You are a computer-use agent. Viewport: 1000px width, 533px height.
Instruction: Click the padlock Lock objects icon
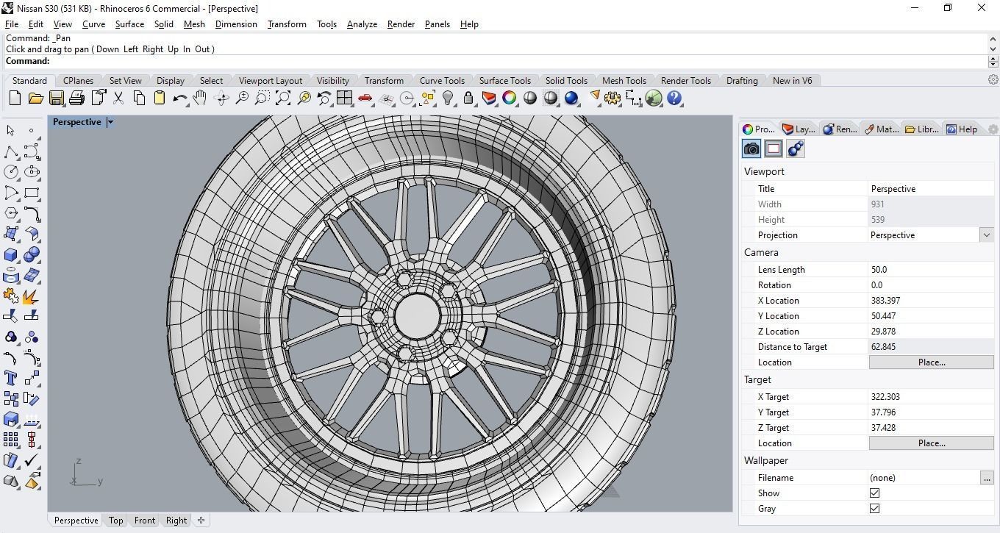tap(468, 98)
